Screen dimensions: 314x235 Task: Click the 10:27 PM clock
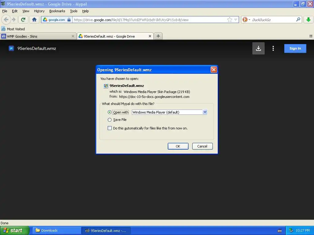(303, 230)
